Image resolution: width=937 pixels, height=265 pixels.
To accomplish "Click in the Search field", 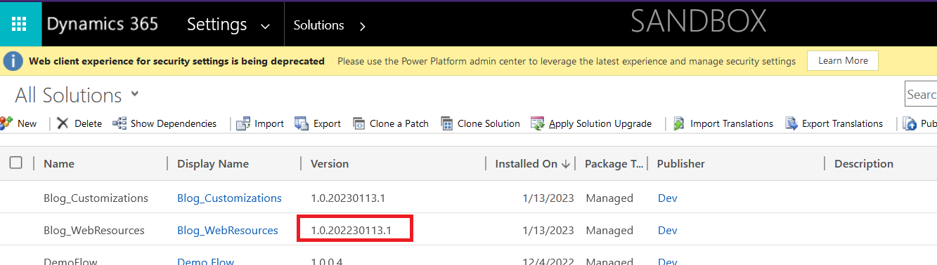I will coord(921,95).
